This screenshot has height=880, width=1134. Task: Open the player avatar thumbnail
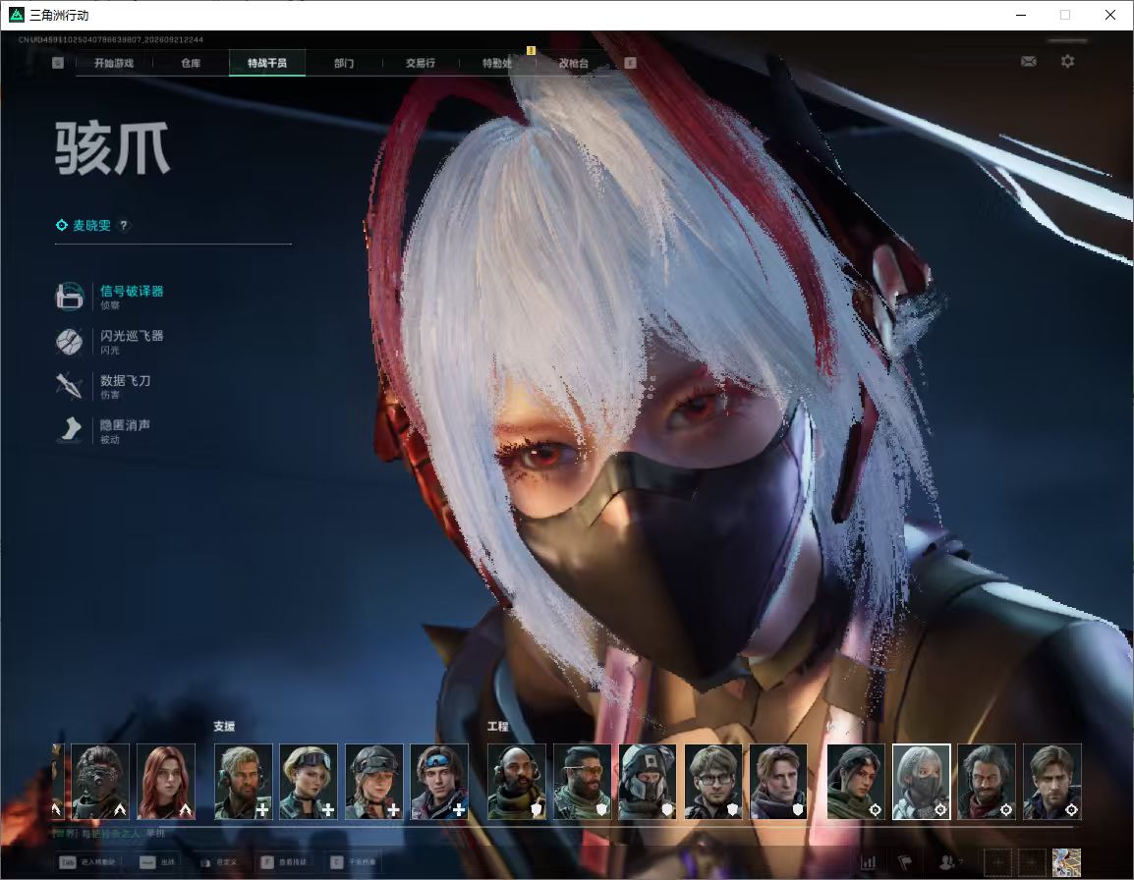1067,862
